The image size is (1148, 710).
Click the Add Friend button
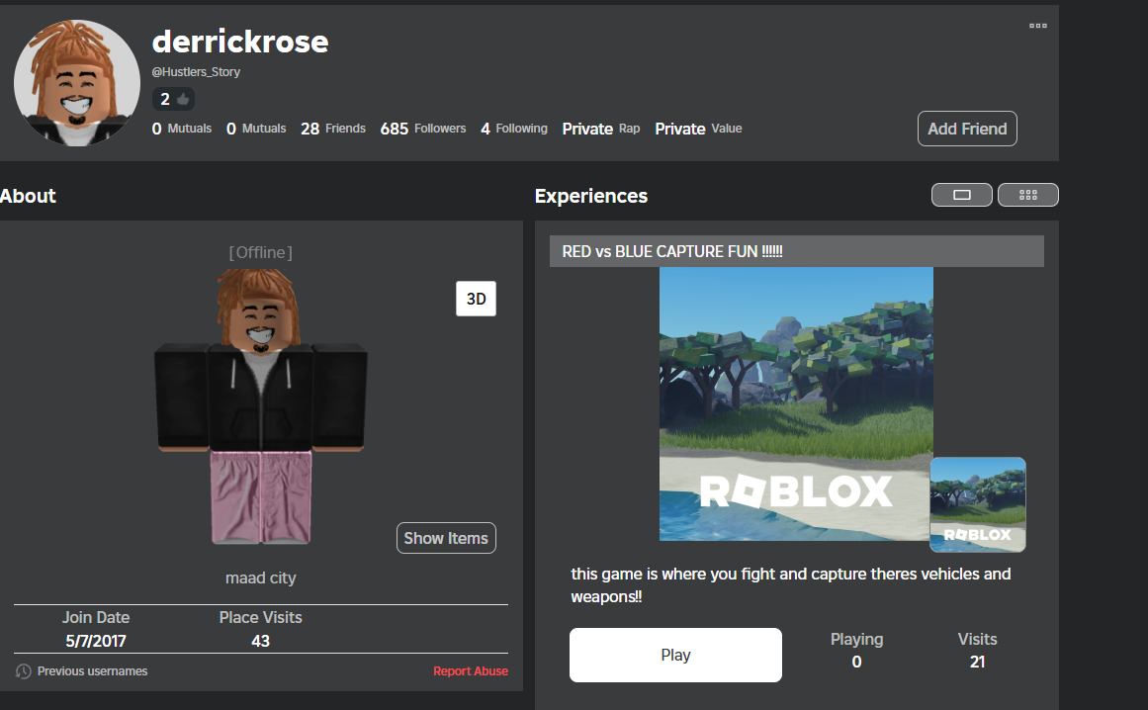click(x=967, y=129)
